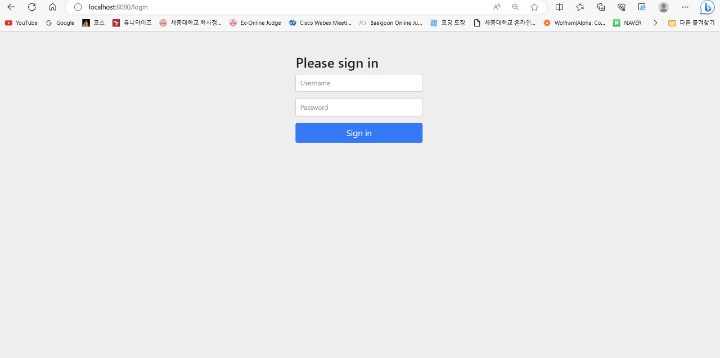Open the user profile avatar
This screenshot has height=358, width=720.
(x=664, y=7)
